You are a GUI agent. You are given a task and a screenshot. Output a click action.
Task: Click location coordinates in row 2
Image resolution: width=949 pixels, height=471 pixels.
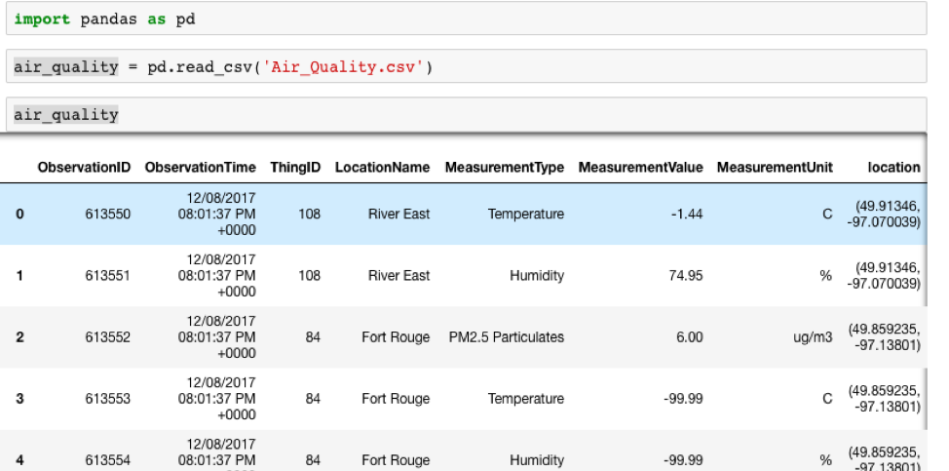click(x=885, y=337)
